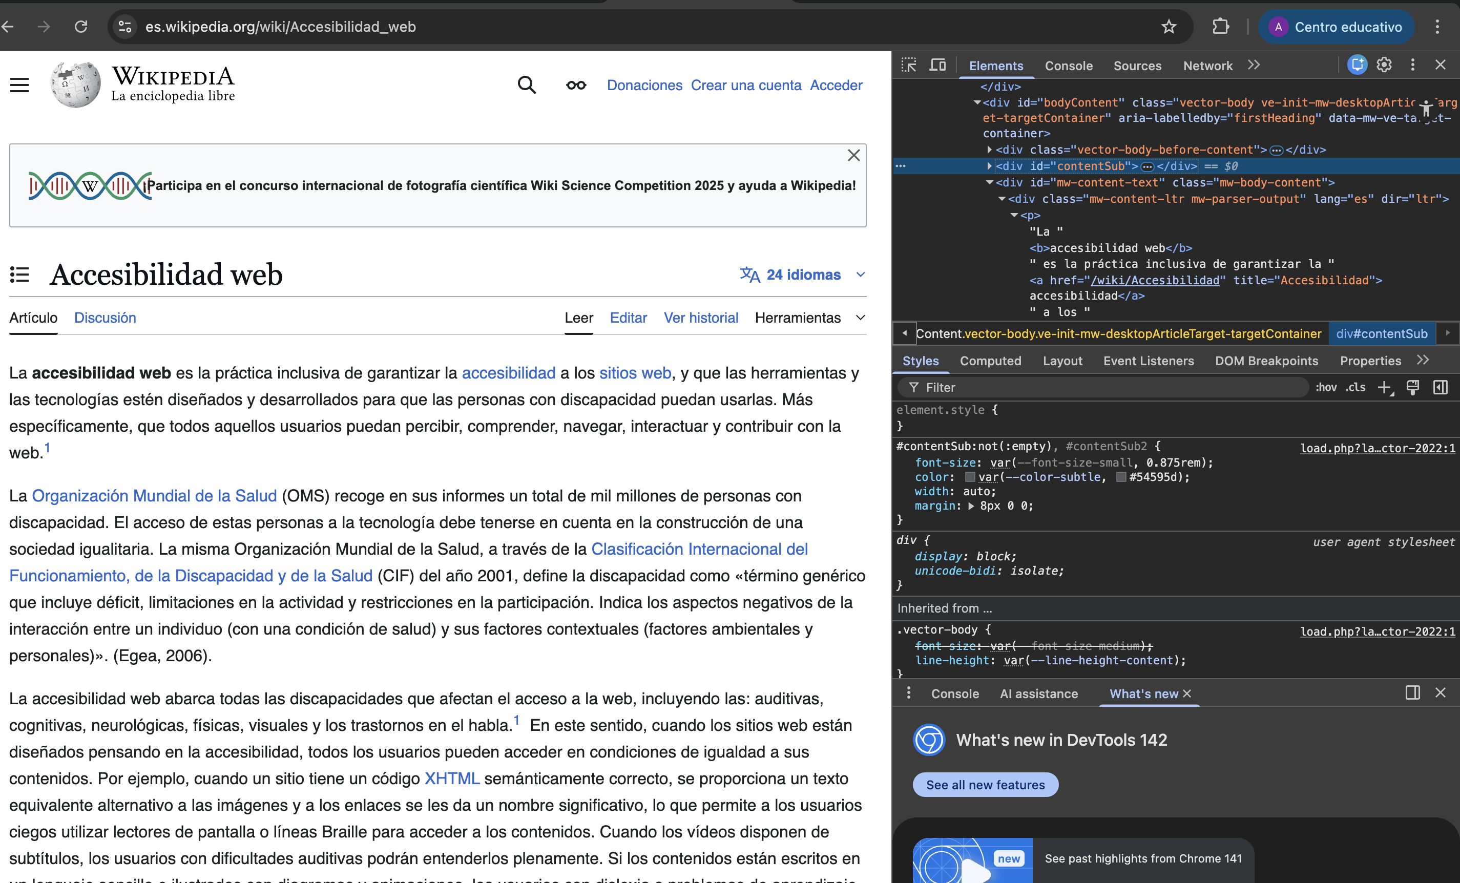The width and height of the screenshot is (1460, 883).
Task: Click the Wikipedia search magnifier icon
Action: coord(526,86)
